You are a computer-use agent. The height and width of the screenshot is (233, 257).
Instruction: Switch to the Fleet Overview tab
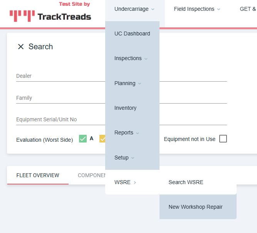38,175
